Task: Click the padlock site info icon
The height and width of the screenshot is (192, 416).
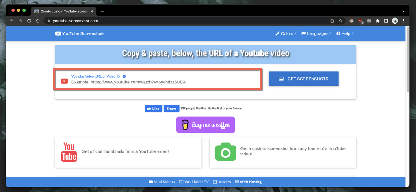Action: click(49, 21)
